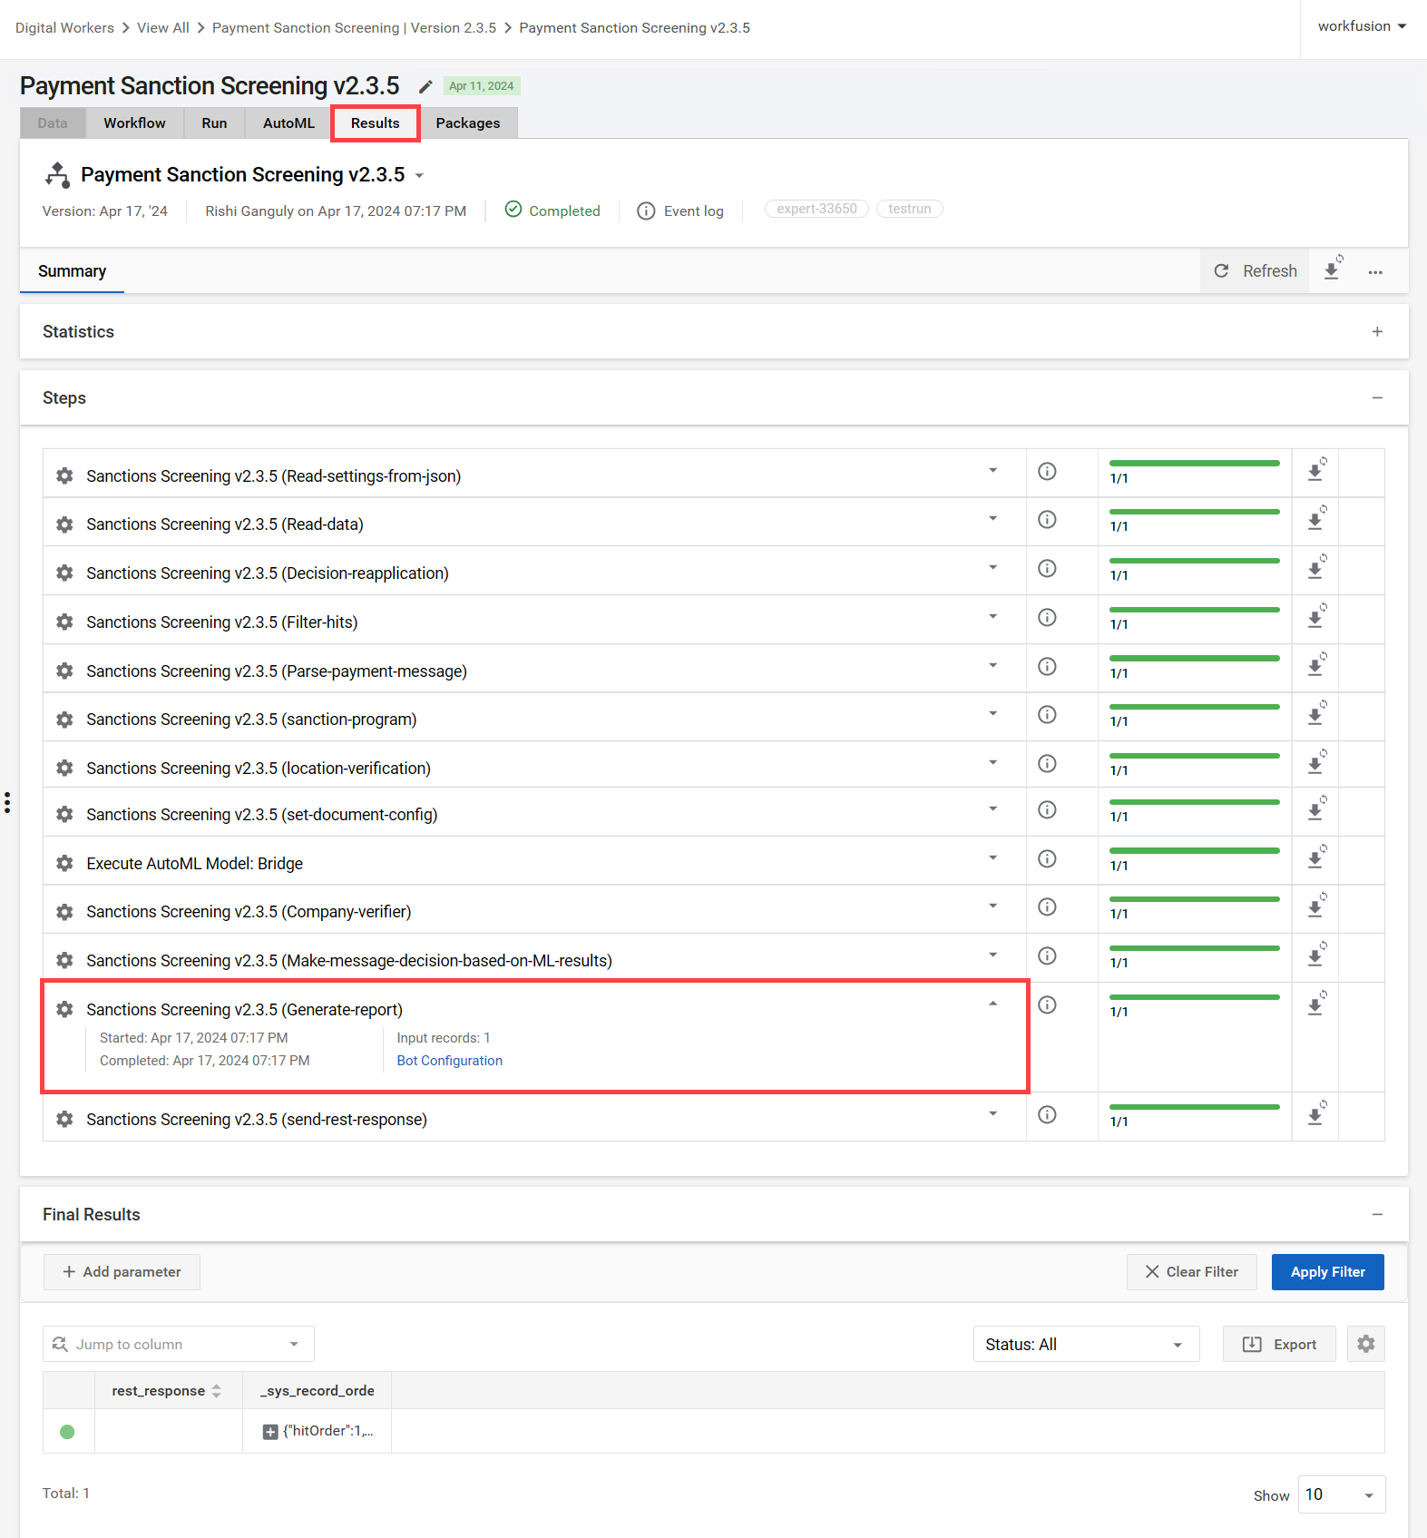Open the Status: All dropdown
Image resolution: width=1427 pixels, height=1538 pixels.
(x=1086, y=1344)
